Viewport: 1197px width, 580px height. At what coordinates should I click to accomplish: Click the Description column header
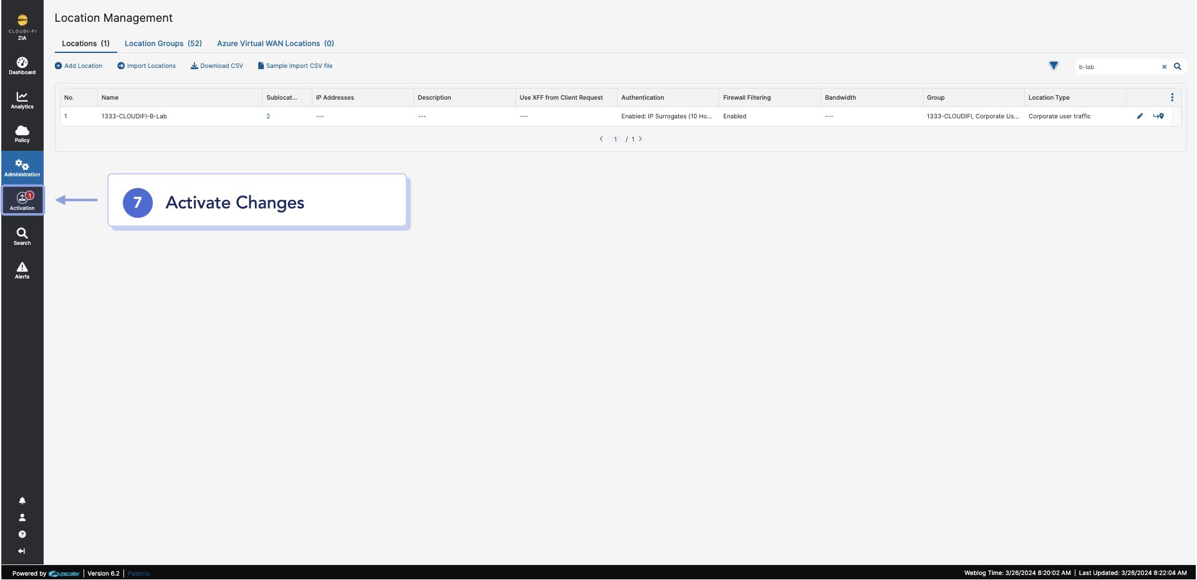[464, 98]
